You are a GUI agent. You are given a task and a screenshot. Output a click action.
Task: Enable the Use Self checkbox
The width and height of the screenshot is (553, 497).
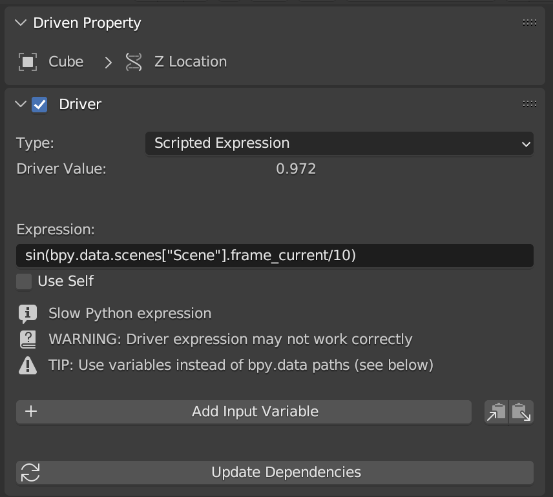coord(25,281)
